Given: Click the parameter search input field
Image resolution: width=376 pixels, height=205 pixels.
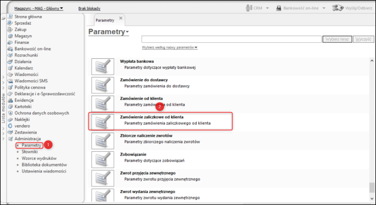Looking at the screenshot, I should (231, 40).
